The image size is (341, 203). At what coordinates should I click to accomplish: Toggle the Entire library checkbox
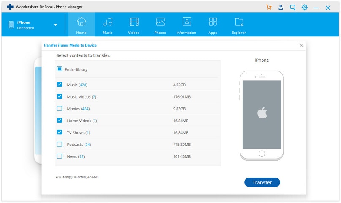coord(60,69)
